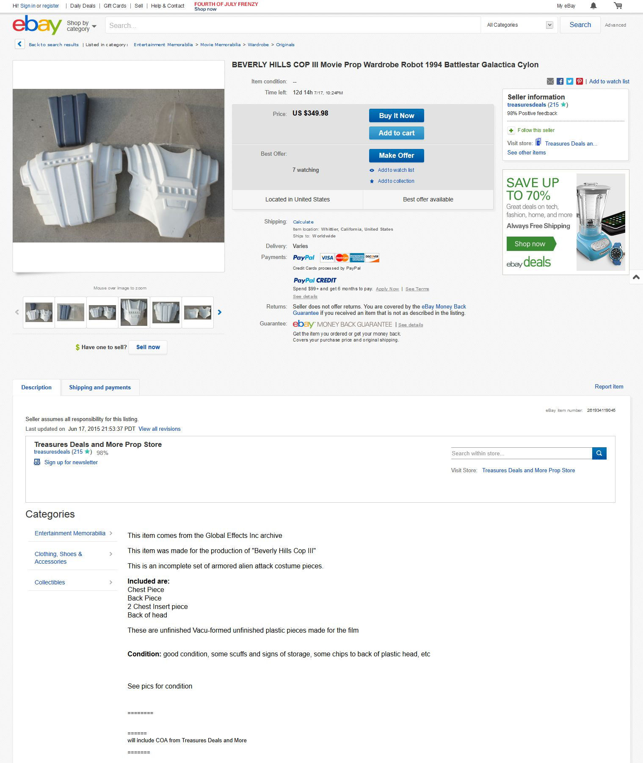This screenshot has height=763, width=643.
Task: Select the fourth product thumbnail
Action: pyautogui.click(x=134, y=312)
